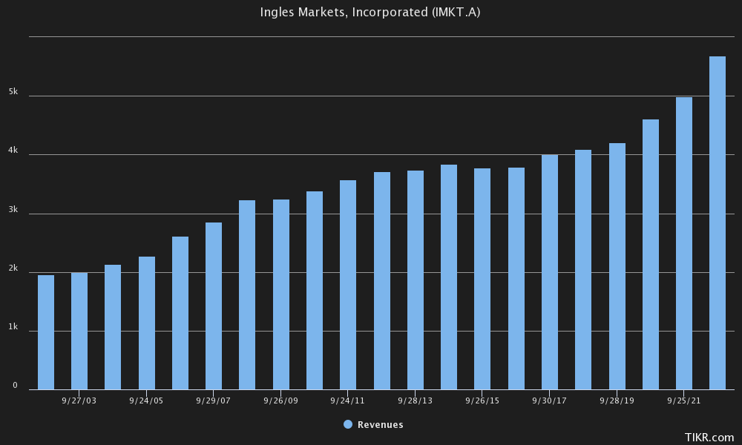Click the 2k y-axis label

pos(13,268)
